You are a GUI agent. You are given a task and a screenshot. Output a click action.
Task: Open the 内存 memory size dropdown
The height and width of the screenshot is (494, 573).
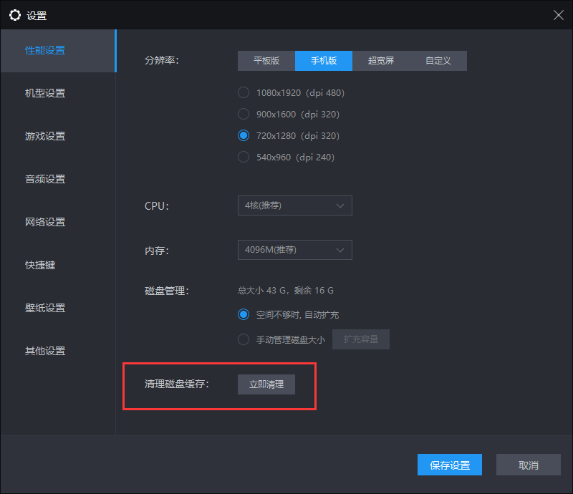coord(294,250)
